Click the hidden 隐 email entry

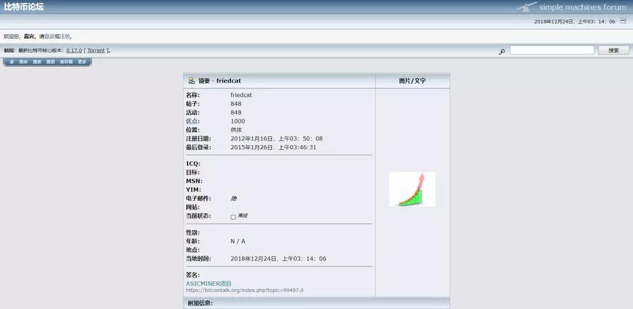point(233,198)
